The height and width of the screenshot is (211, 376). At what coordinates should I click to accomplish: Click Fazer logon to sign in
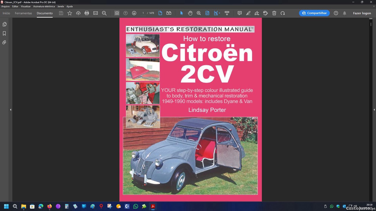point(362,13)
